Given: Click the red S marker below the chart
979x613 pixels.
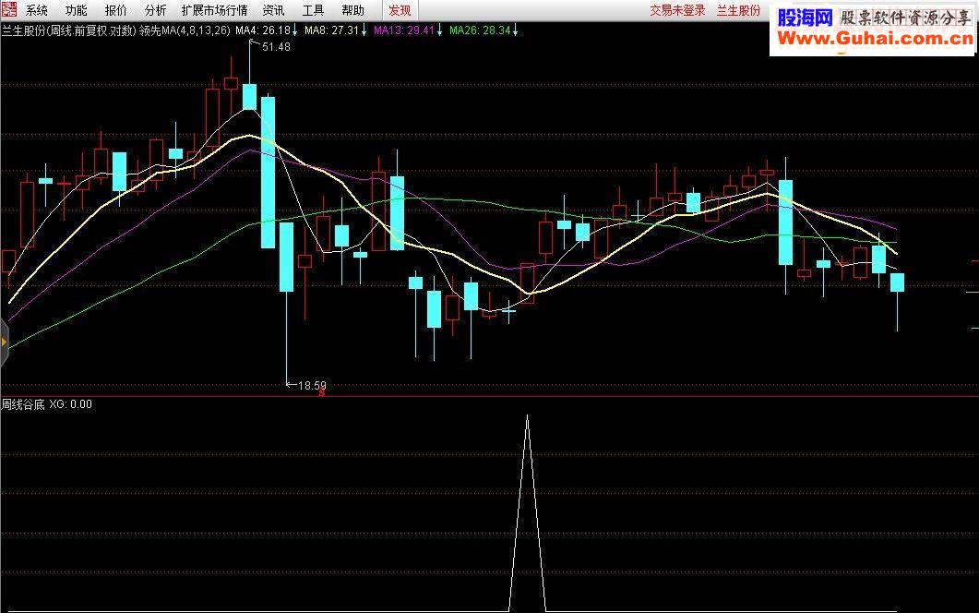Looking at the screenshot, I should pyautogui.click(x=321, y=392).
